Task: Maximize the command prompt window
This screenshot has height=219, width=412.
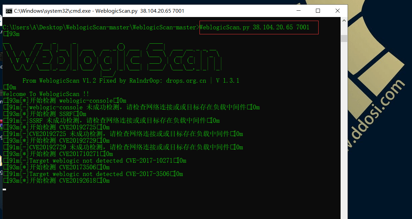Action: click(318, 11)
